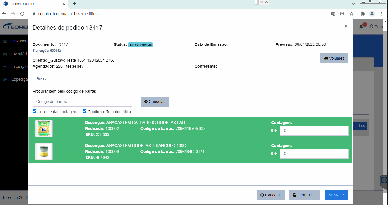Click barcode 7896434920174
Image resolution: width=388 pixels, height=205 pixels.
[190, 152]
